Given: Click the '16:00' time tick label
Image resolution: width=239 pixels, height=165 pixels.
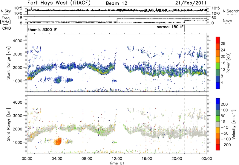Looking at the screenshot, I should point(147,159).
